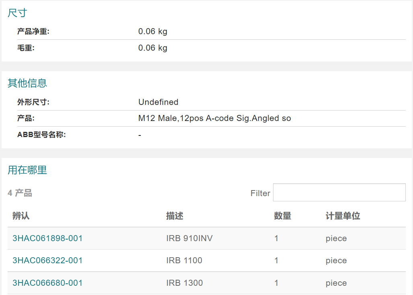Screen dimensions: 413x295
Task: Open product link 3HAC066680-001
Action: pyautogui.click(x=47, y=283)
